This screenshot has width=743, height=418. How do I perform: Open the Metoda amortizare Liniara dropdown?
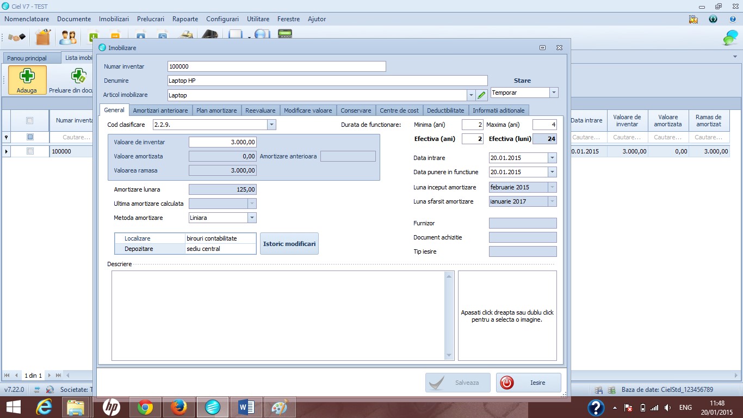(x=252, y=218)
